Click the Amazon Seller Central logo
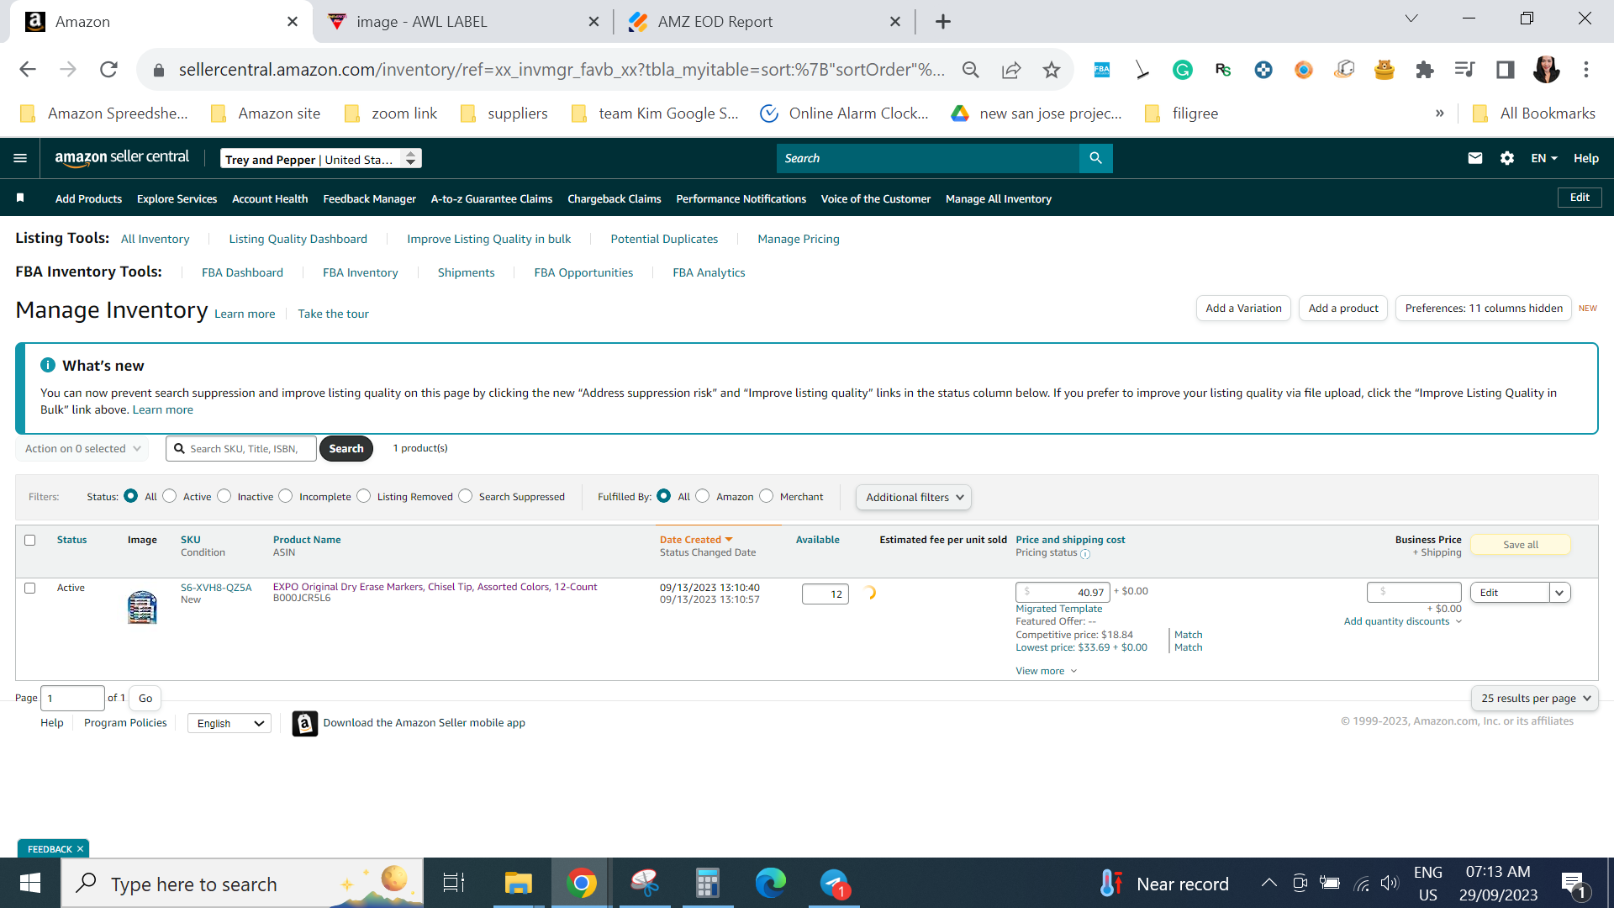Screen dimensions: 1614x908 click(x=122, y=158)
